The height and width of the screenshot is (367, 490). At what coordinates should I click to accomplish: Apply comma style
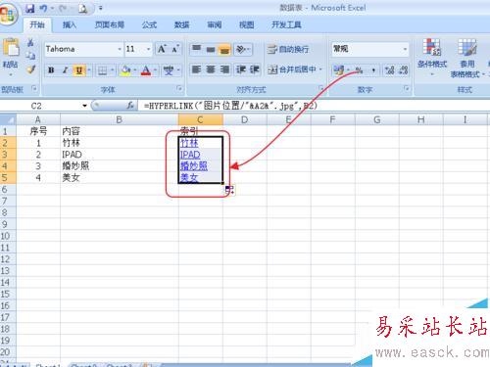click(x=373, y=69)
